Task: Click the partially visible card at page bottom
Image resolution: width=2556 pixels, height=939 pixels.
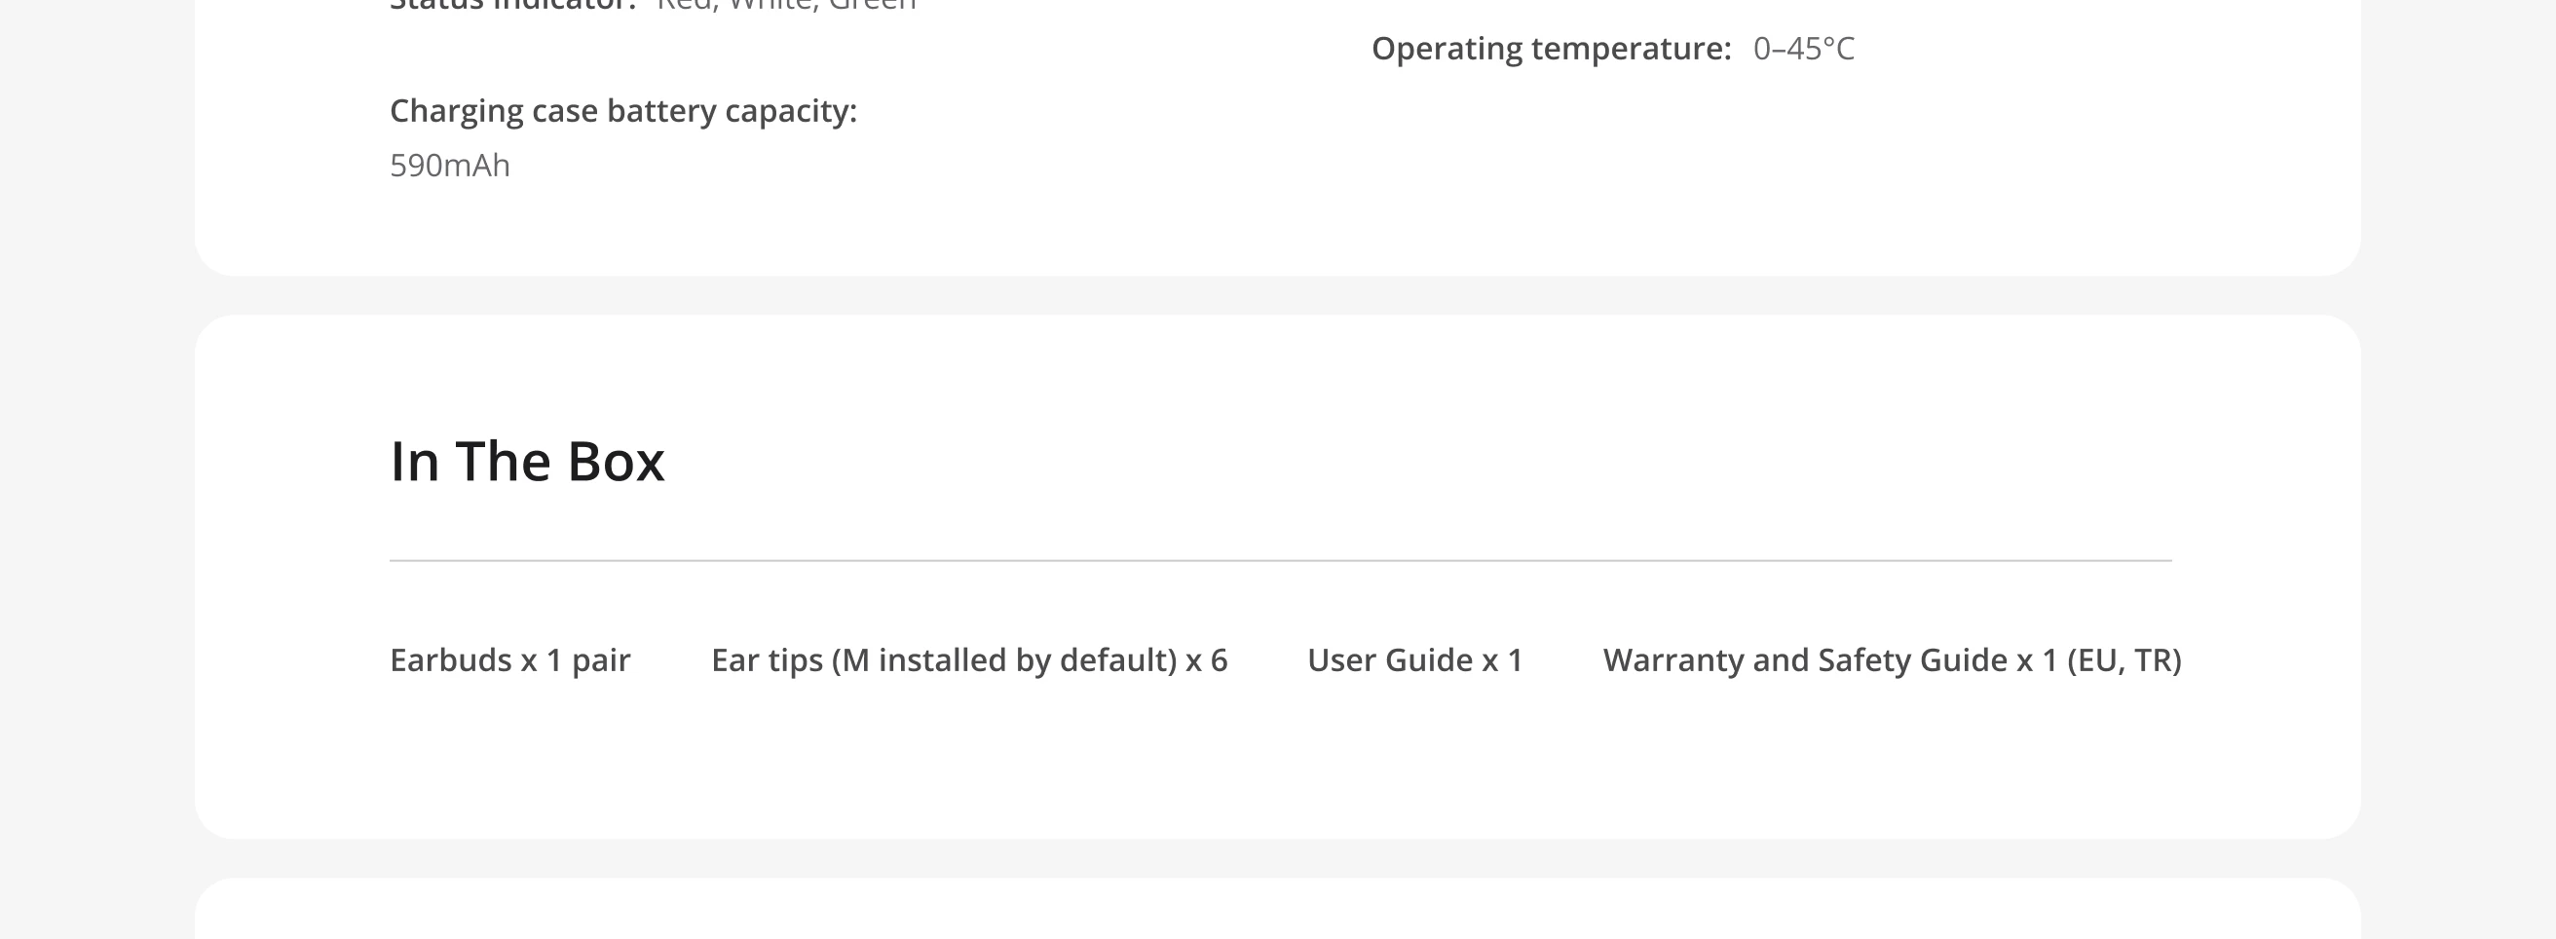Action: [1278, 911]
